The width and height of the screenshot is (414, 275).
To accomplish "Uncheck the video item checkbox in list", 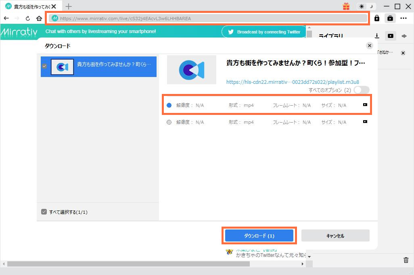I will pos(44,66).
